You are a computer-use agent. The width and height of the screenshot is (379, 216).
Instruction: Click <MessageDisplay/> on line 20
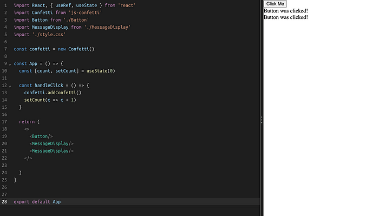(x=51, y=143)
